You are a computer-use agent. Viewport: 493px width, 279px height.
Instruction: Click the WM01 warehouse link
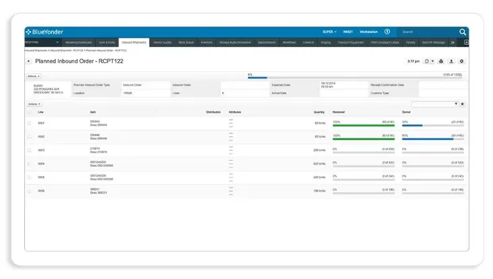(348, 32)
